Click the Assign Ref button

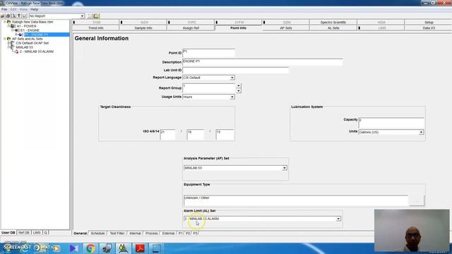tap(191, 28)
